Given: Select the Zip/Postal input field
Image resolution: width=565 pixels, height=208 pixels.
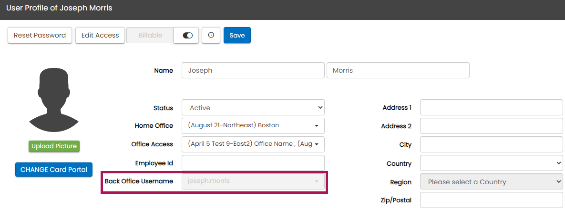Looking at the screenshot, I should click(491, 200).
